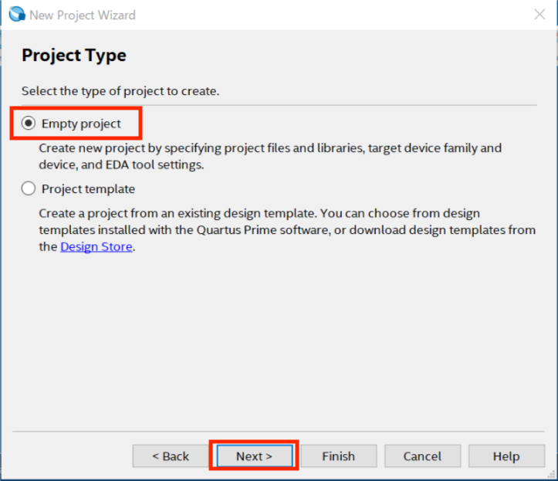This screenshot has width=558, height=481.
Task: Click the separator line above the buttons
Action: click(278, 432)
